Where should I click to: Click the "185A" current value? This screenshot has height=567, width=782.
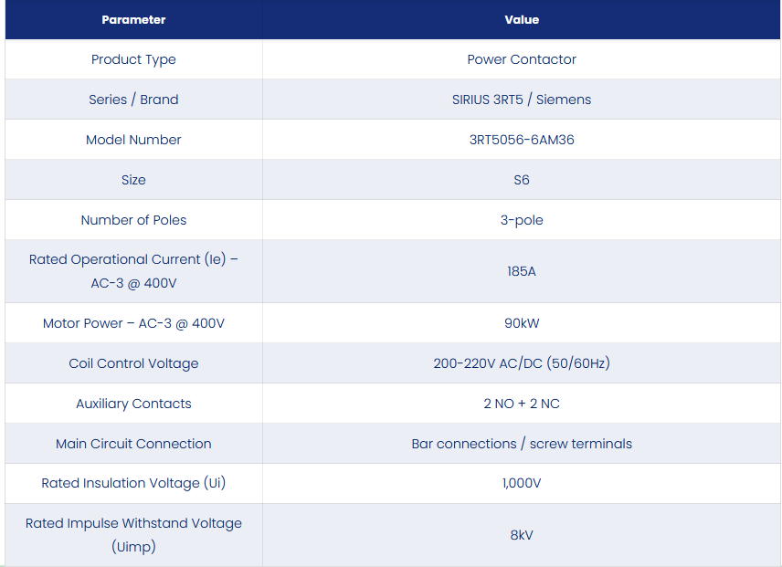point(522,271)
